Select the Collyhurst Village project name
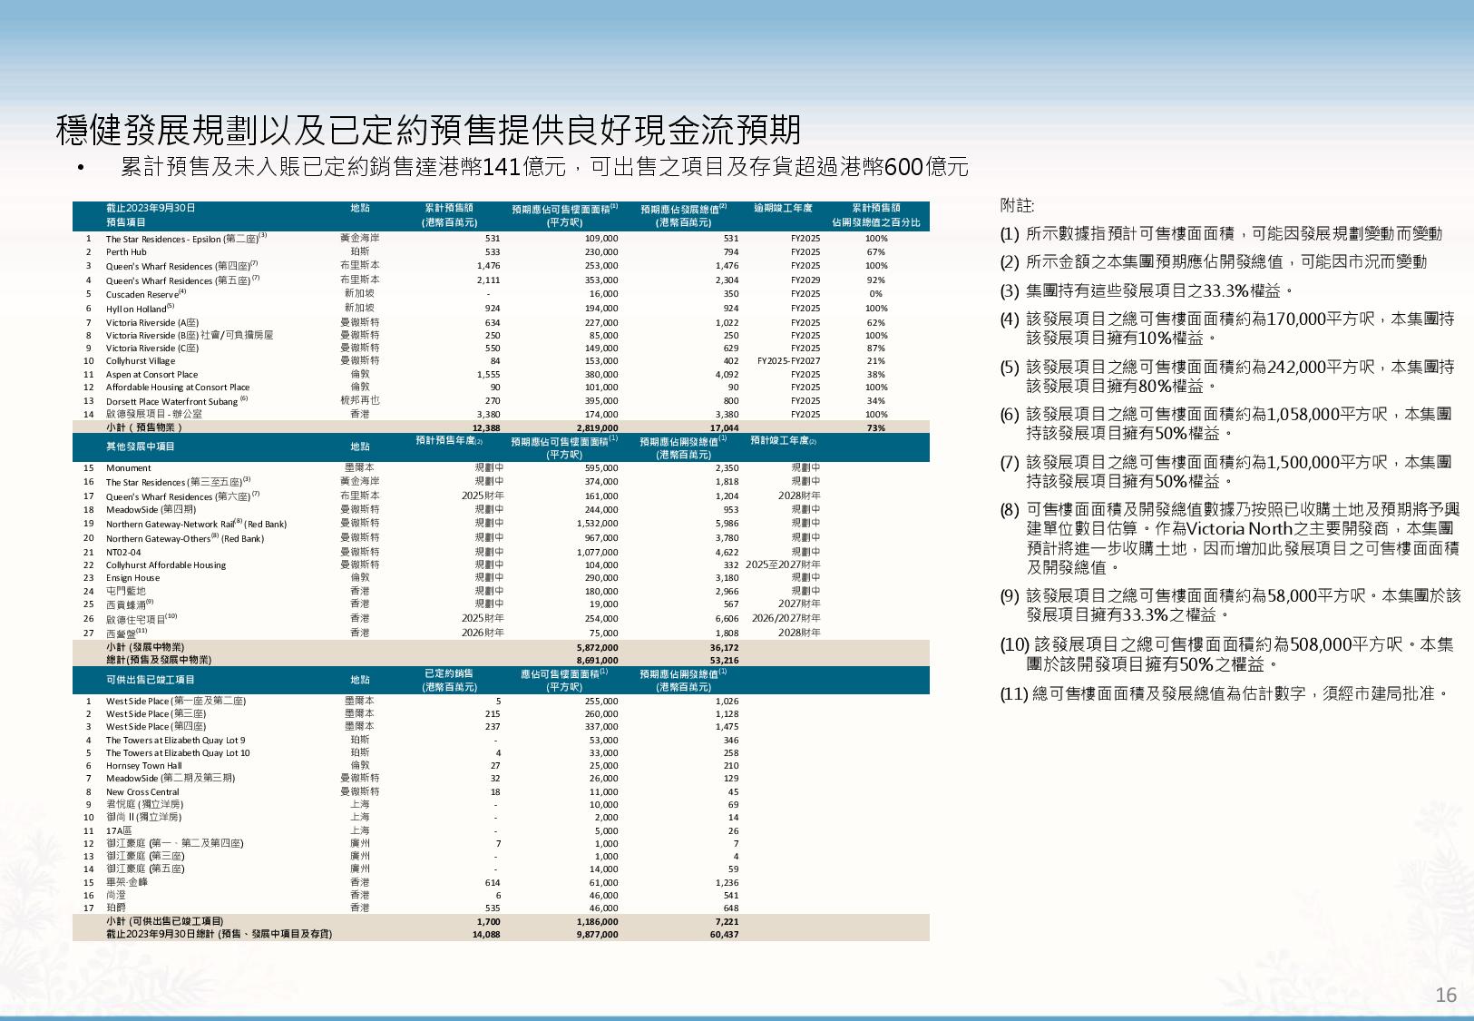The height and width of the screenshot is (1021, 1474). click(x=141, y=360)
